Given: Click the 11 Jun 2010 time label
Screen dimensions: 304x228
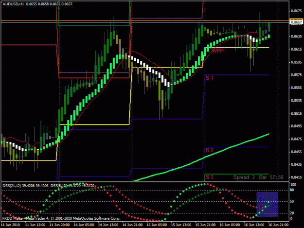Looking at the screenshot, I should [x=11, y=225].
